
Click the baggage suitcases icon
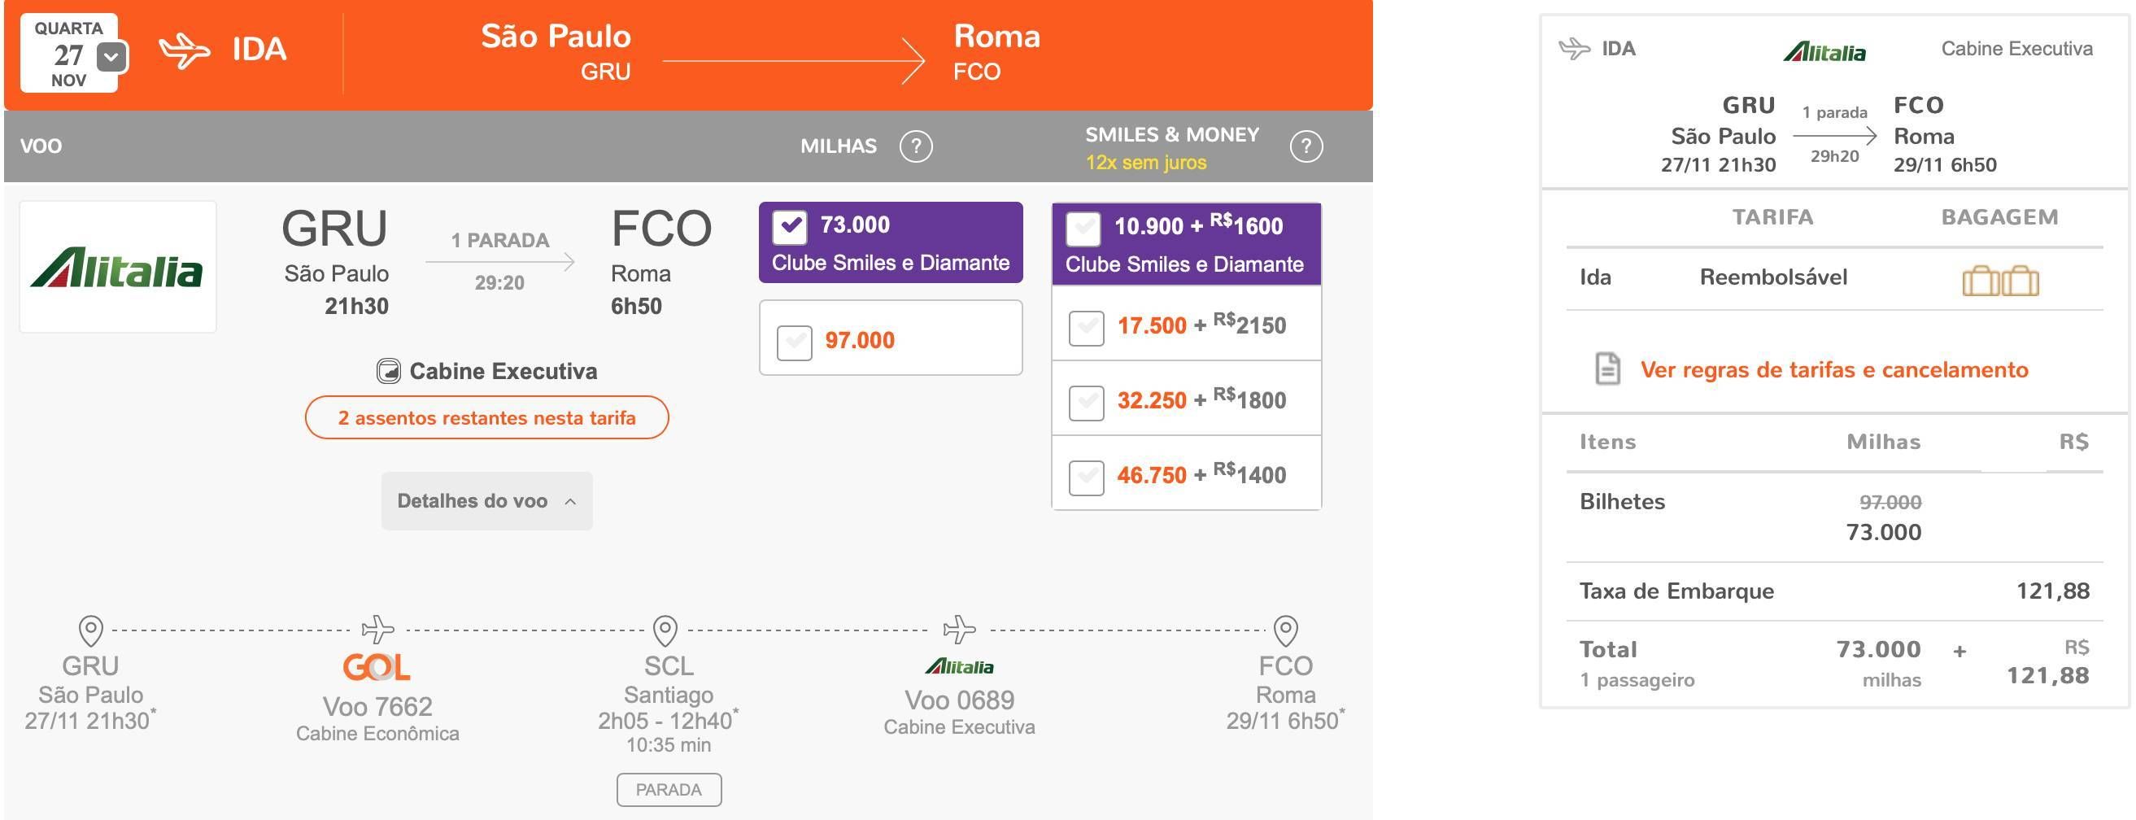tap(2000, 280)
